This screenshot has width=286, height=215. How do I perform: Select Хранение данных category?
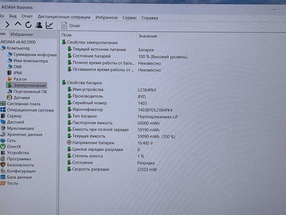[21, 135]
